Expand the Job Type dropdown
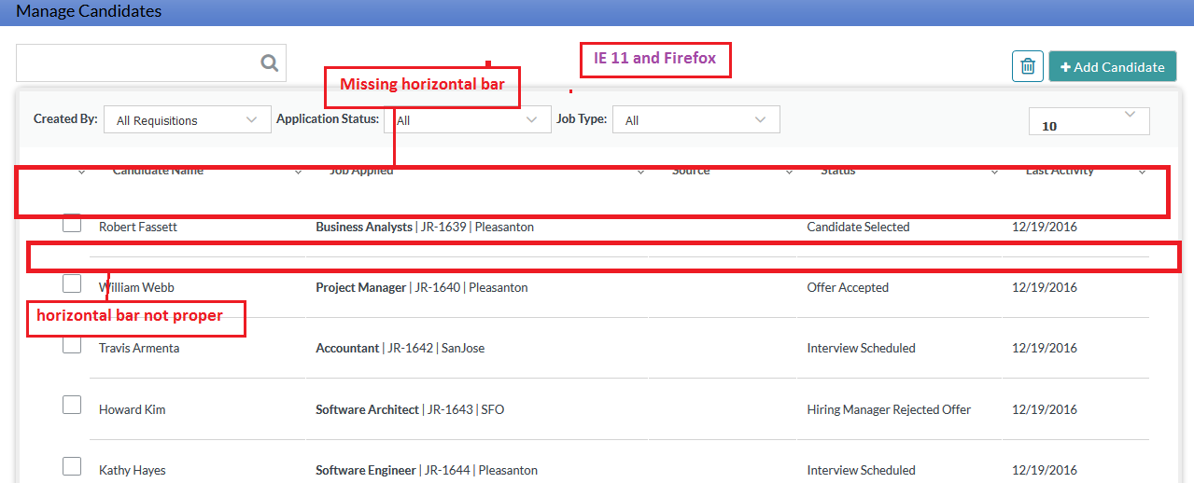This screenshot has height=483, width=1194. pos(695,120)
